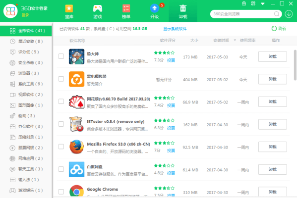The image size is (297, 198).
Task: Click the IETester app icon
Action: coord(76,124)
